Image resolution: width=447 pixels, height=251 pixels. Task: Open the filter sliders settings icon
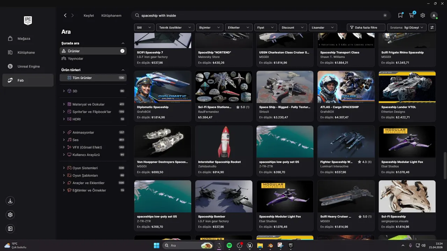click(x=432, y=27)
